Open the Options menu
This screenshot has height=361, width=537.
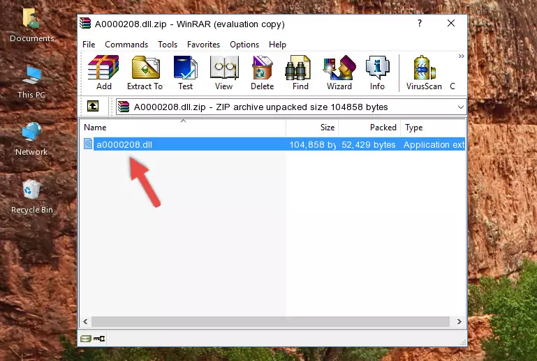tap(244, 45)
